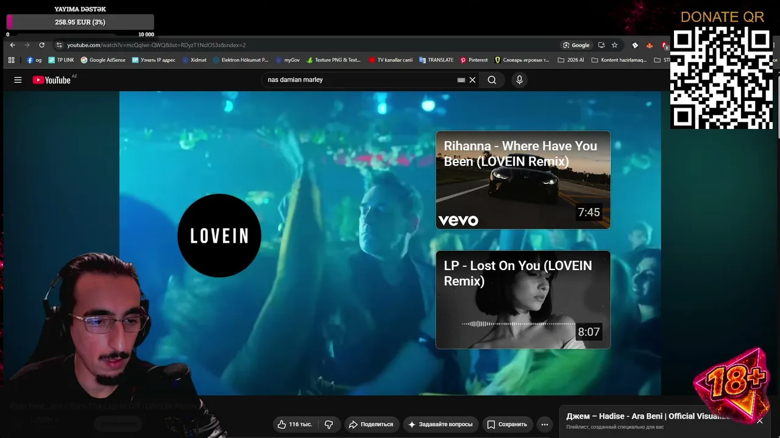The height and width of the screenshot is (438, 780).
Task: Open more actions three-dot menu
Action: pyautogui.click(x=545, y=424)
